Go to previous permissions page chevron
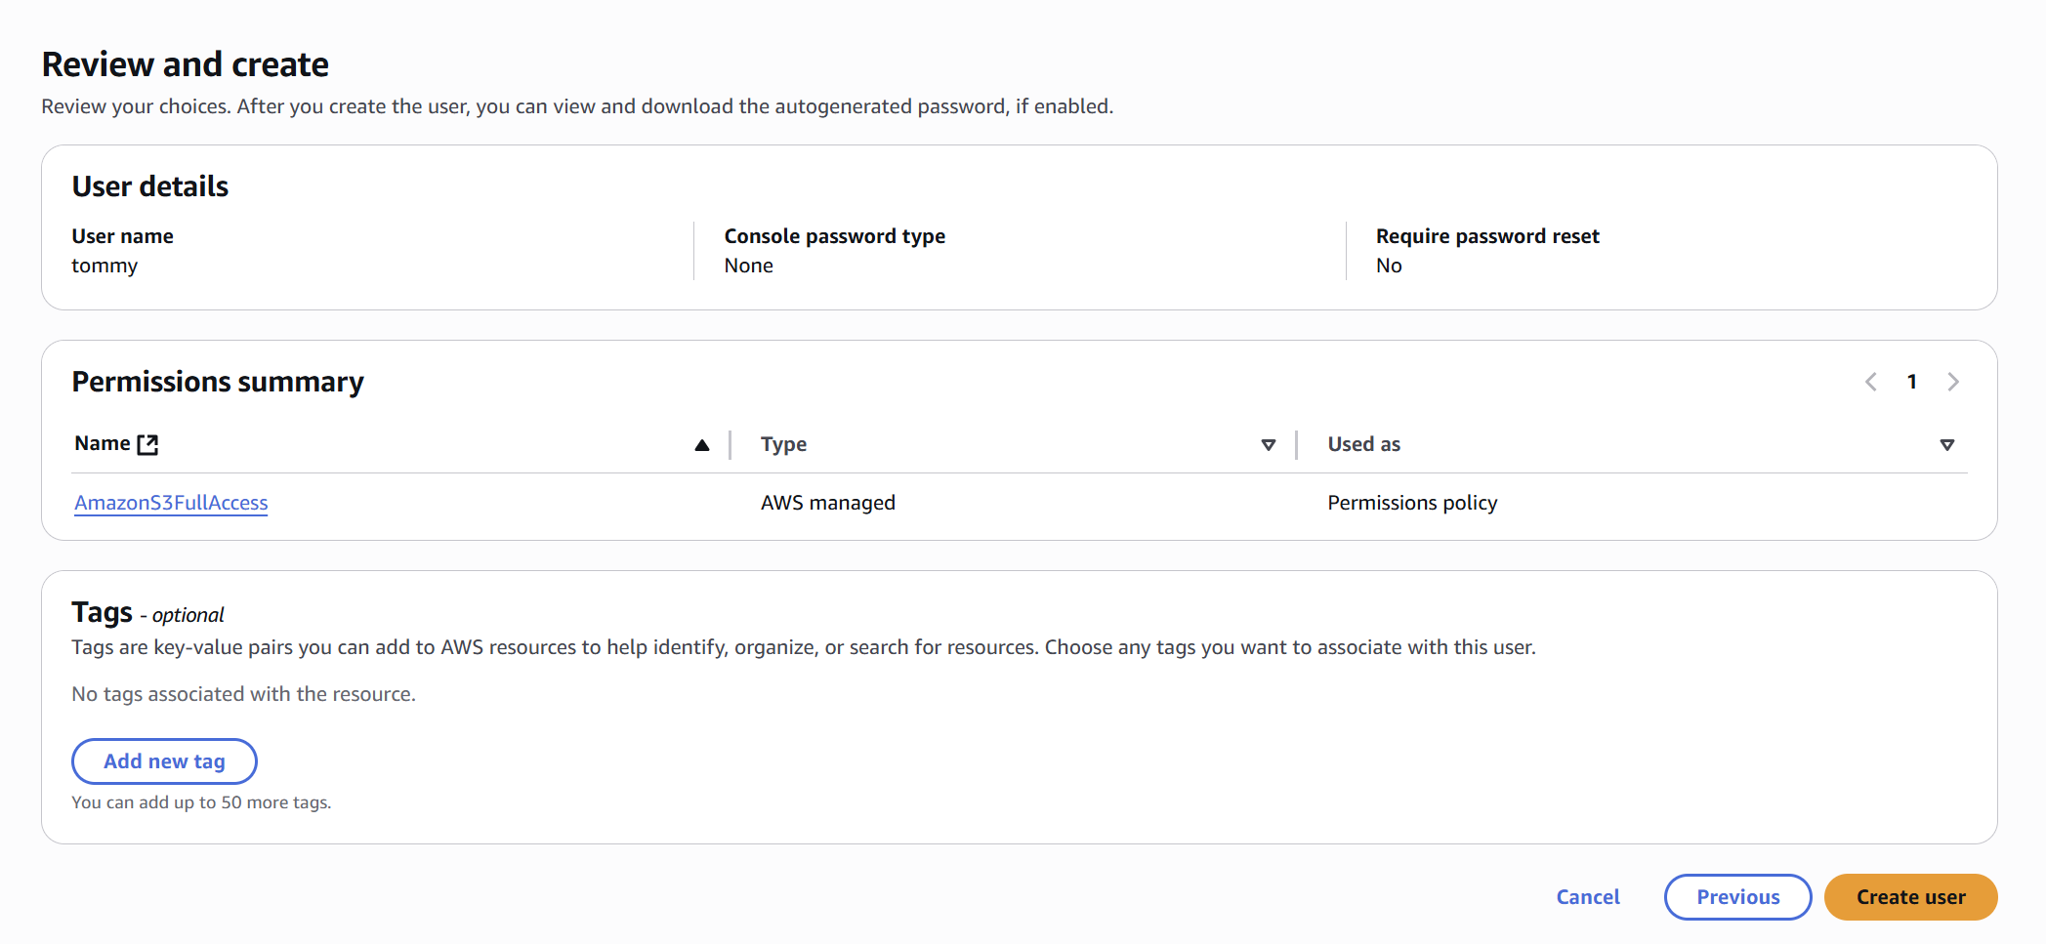The height and width of the screenshot is (944, 2046). pos(1870,382)
